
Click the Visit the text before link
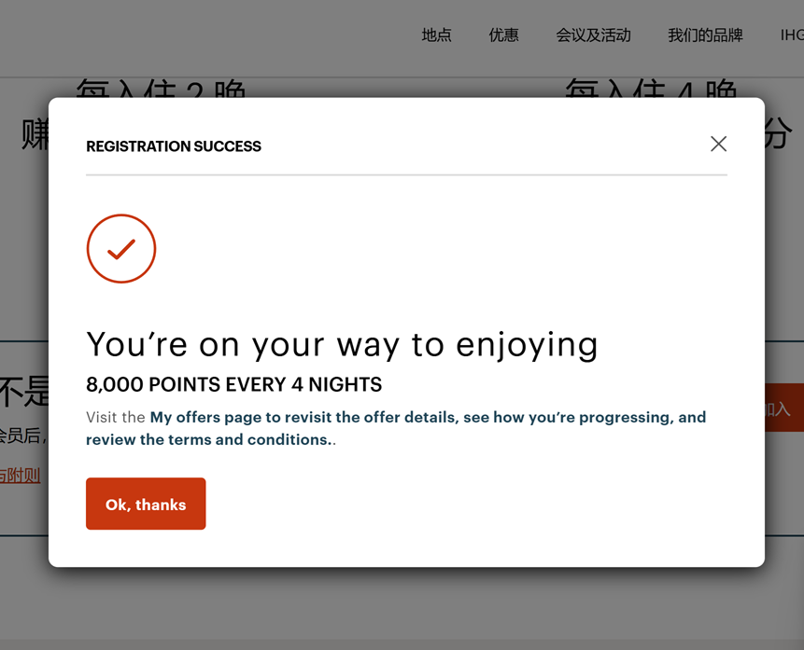(x=116, y=417)
